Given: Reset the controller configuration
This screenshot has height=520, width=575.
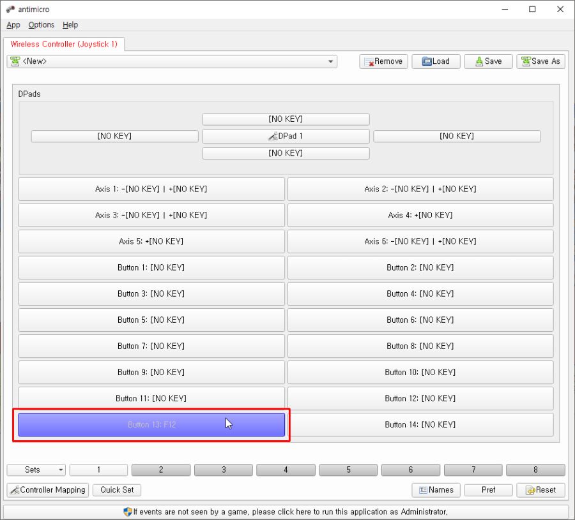Looking at the screenshot, I should click(540, 490).
